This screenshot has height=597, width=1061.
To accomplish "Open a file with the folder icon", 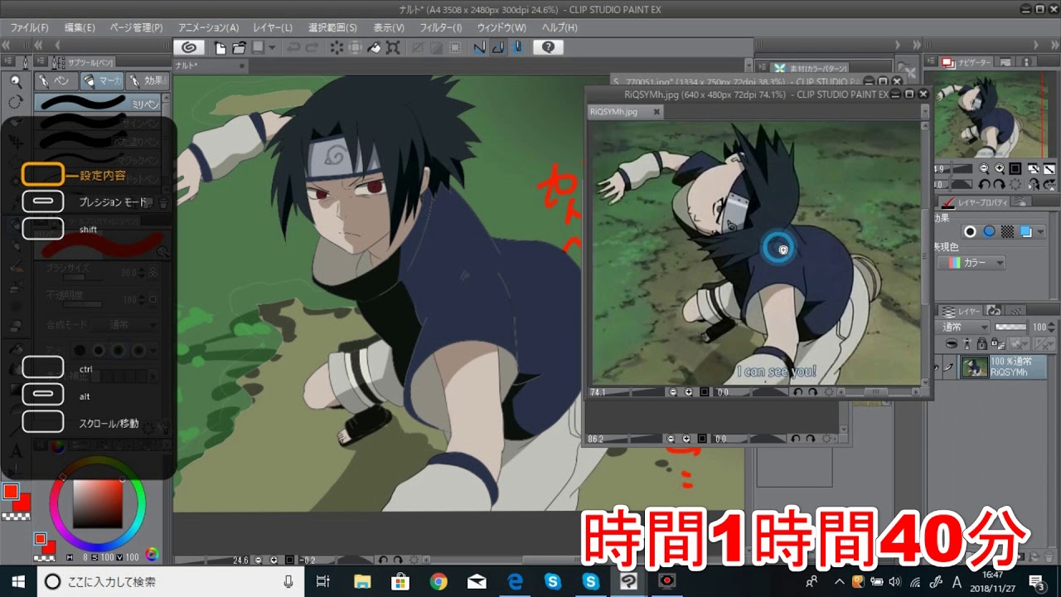I will pos(240,47).
